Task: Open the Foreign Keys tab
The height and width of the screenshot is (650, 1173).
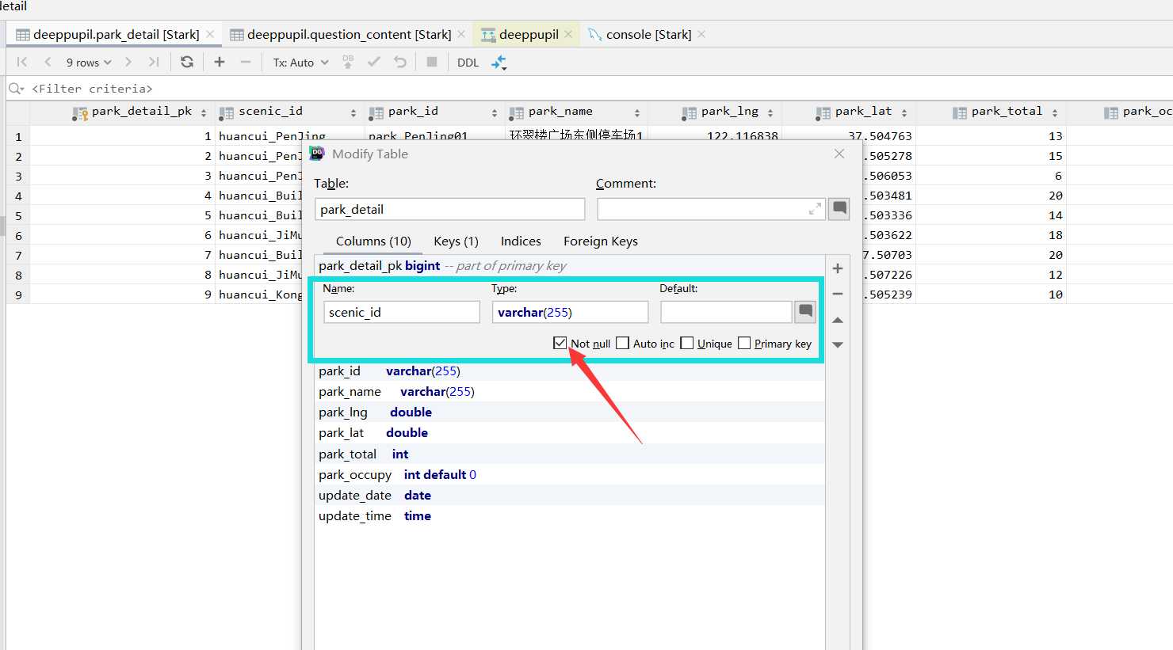Action: [x=601, y=241]
